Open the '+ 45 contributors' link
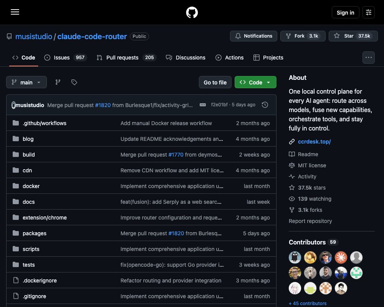Viewport: 384px width, 307px height. pos(308,303)
